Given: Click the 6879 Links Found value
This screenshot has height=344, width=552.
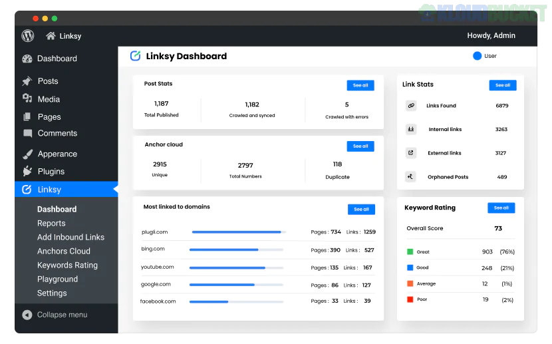Looking at the screenshot, I should [502, 106].
